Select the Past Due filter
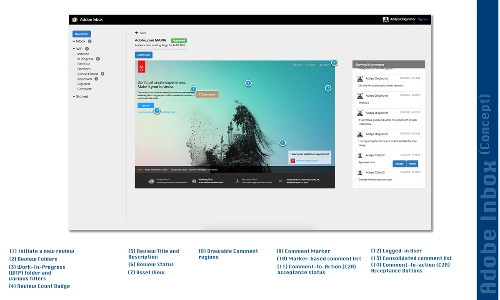 (x=84, y=64)
